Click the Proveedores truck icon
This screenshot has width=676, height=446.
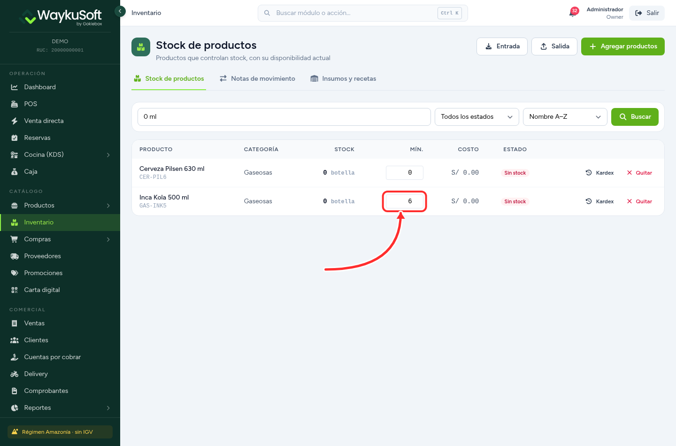[x=15, y=256]
